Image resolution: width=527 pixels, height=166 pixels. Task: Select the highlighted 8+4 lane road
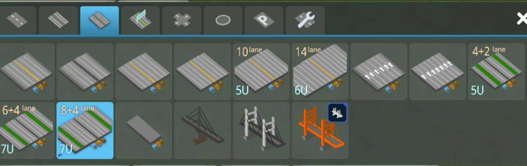[85, 130]
